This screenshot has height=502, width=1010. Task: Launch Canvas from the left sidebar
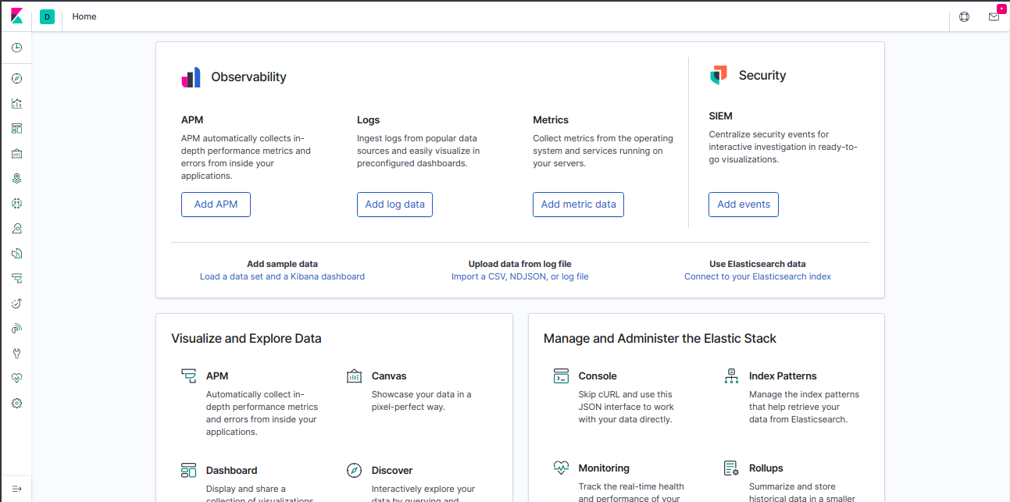tap(16, 153)
